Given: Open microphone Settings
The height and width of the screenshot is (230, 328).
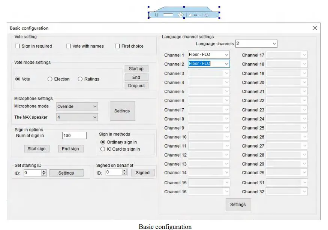Looking at the screenshot, I should pos(121,111).
